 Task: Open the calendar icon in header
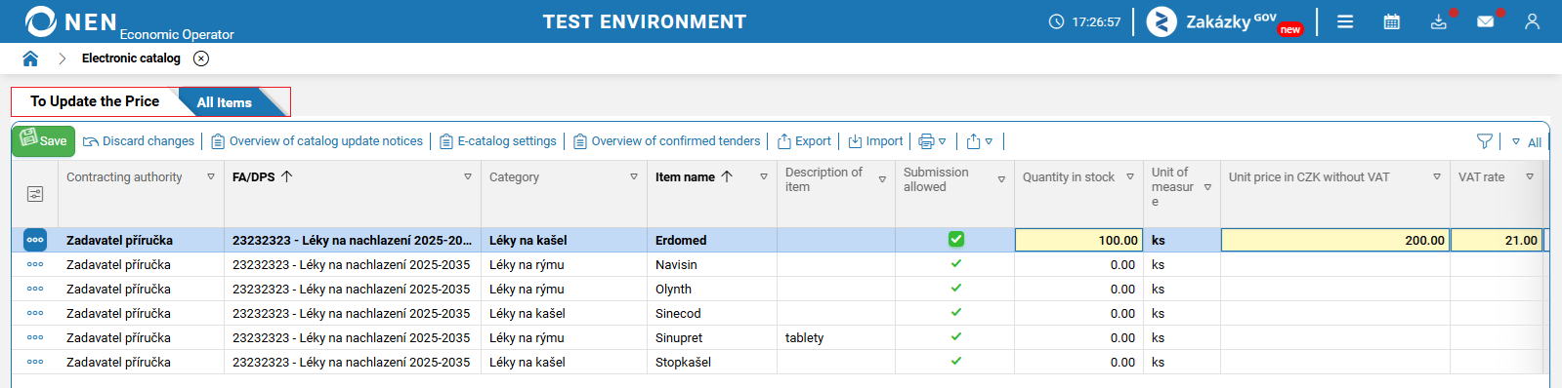(x=1392, y=21)
